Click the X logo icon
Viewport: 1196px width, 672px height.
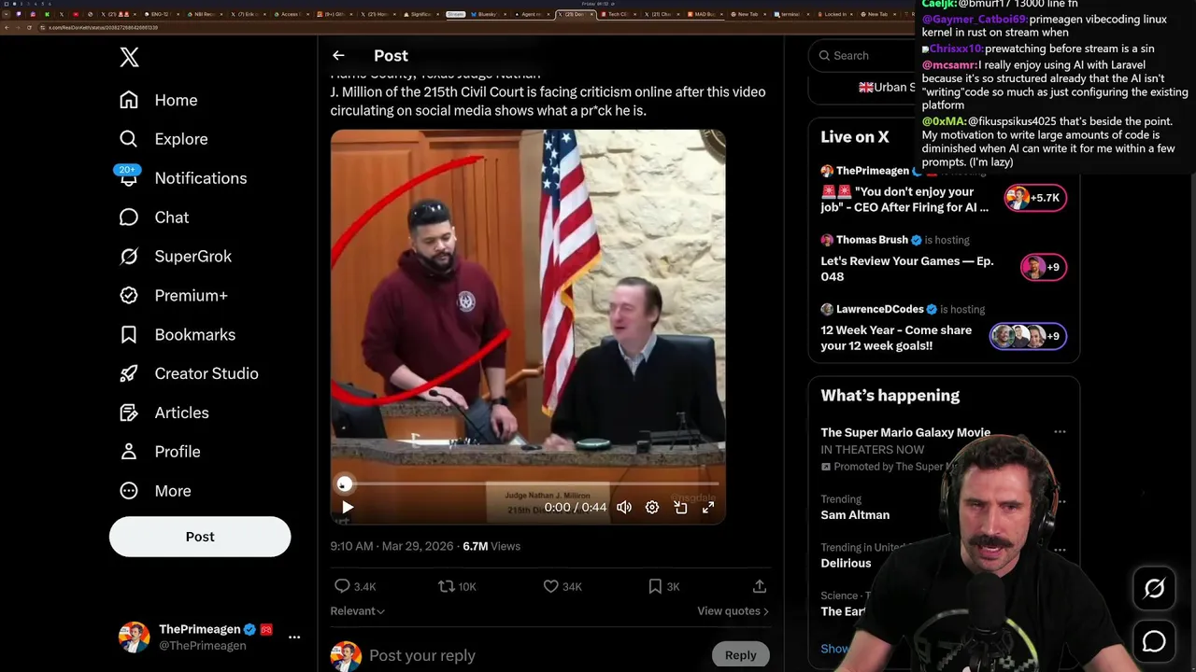(129, 57)
